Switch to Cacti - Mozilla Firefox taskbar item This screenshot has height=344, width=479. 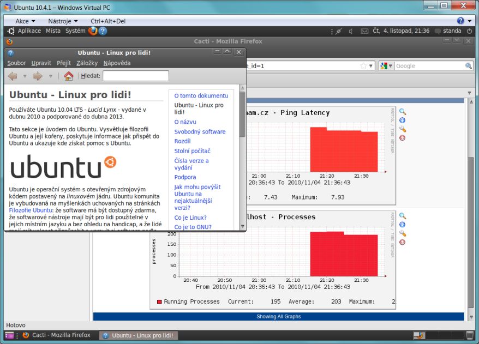pos(57,335)
